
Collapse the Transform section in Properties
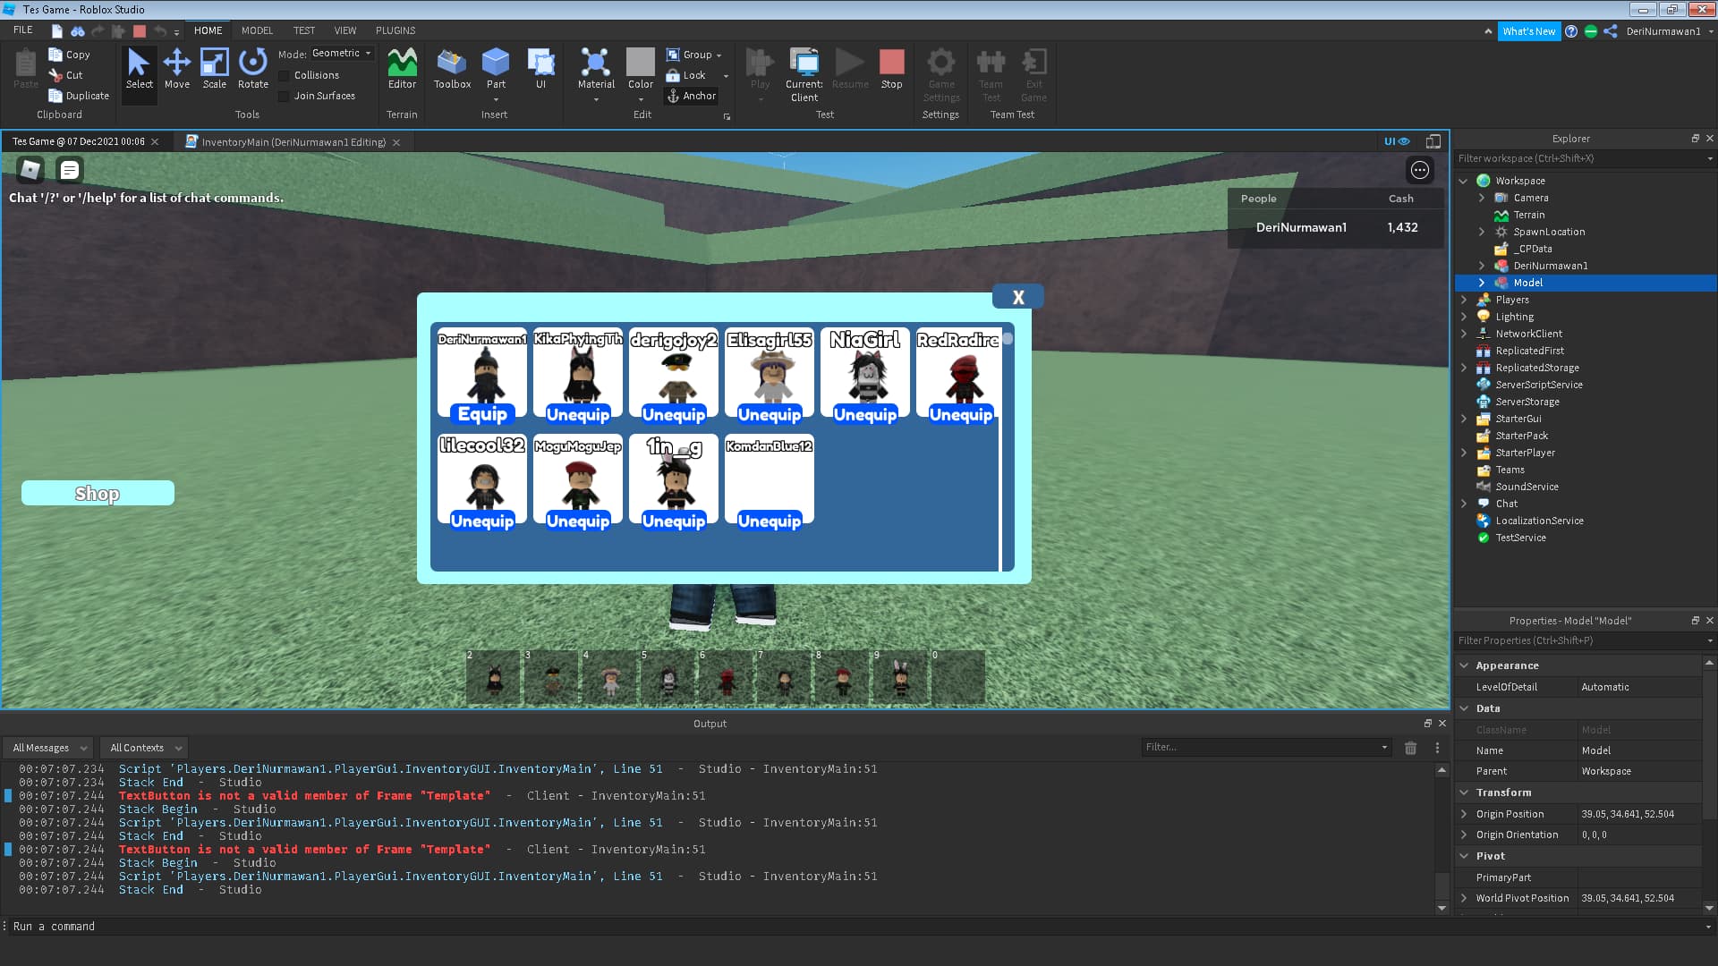click(1465, 792)
